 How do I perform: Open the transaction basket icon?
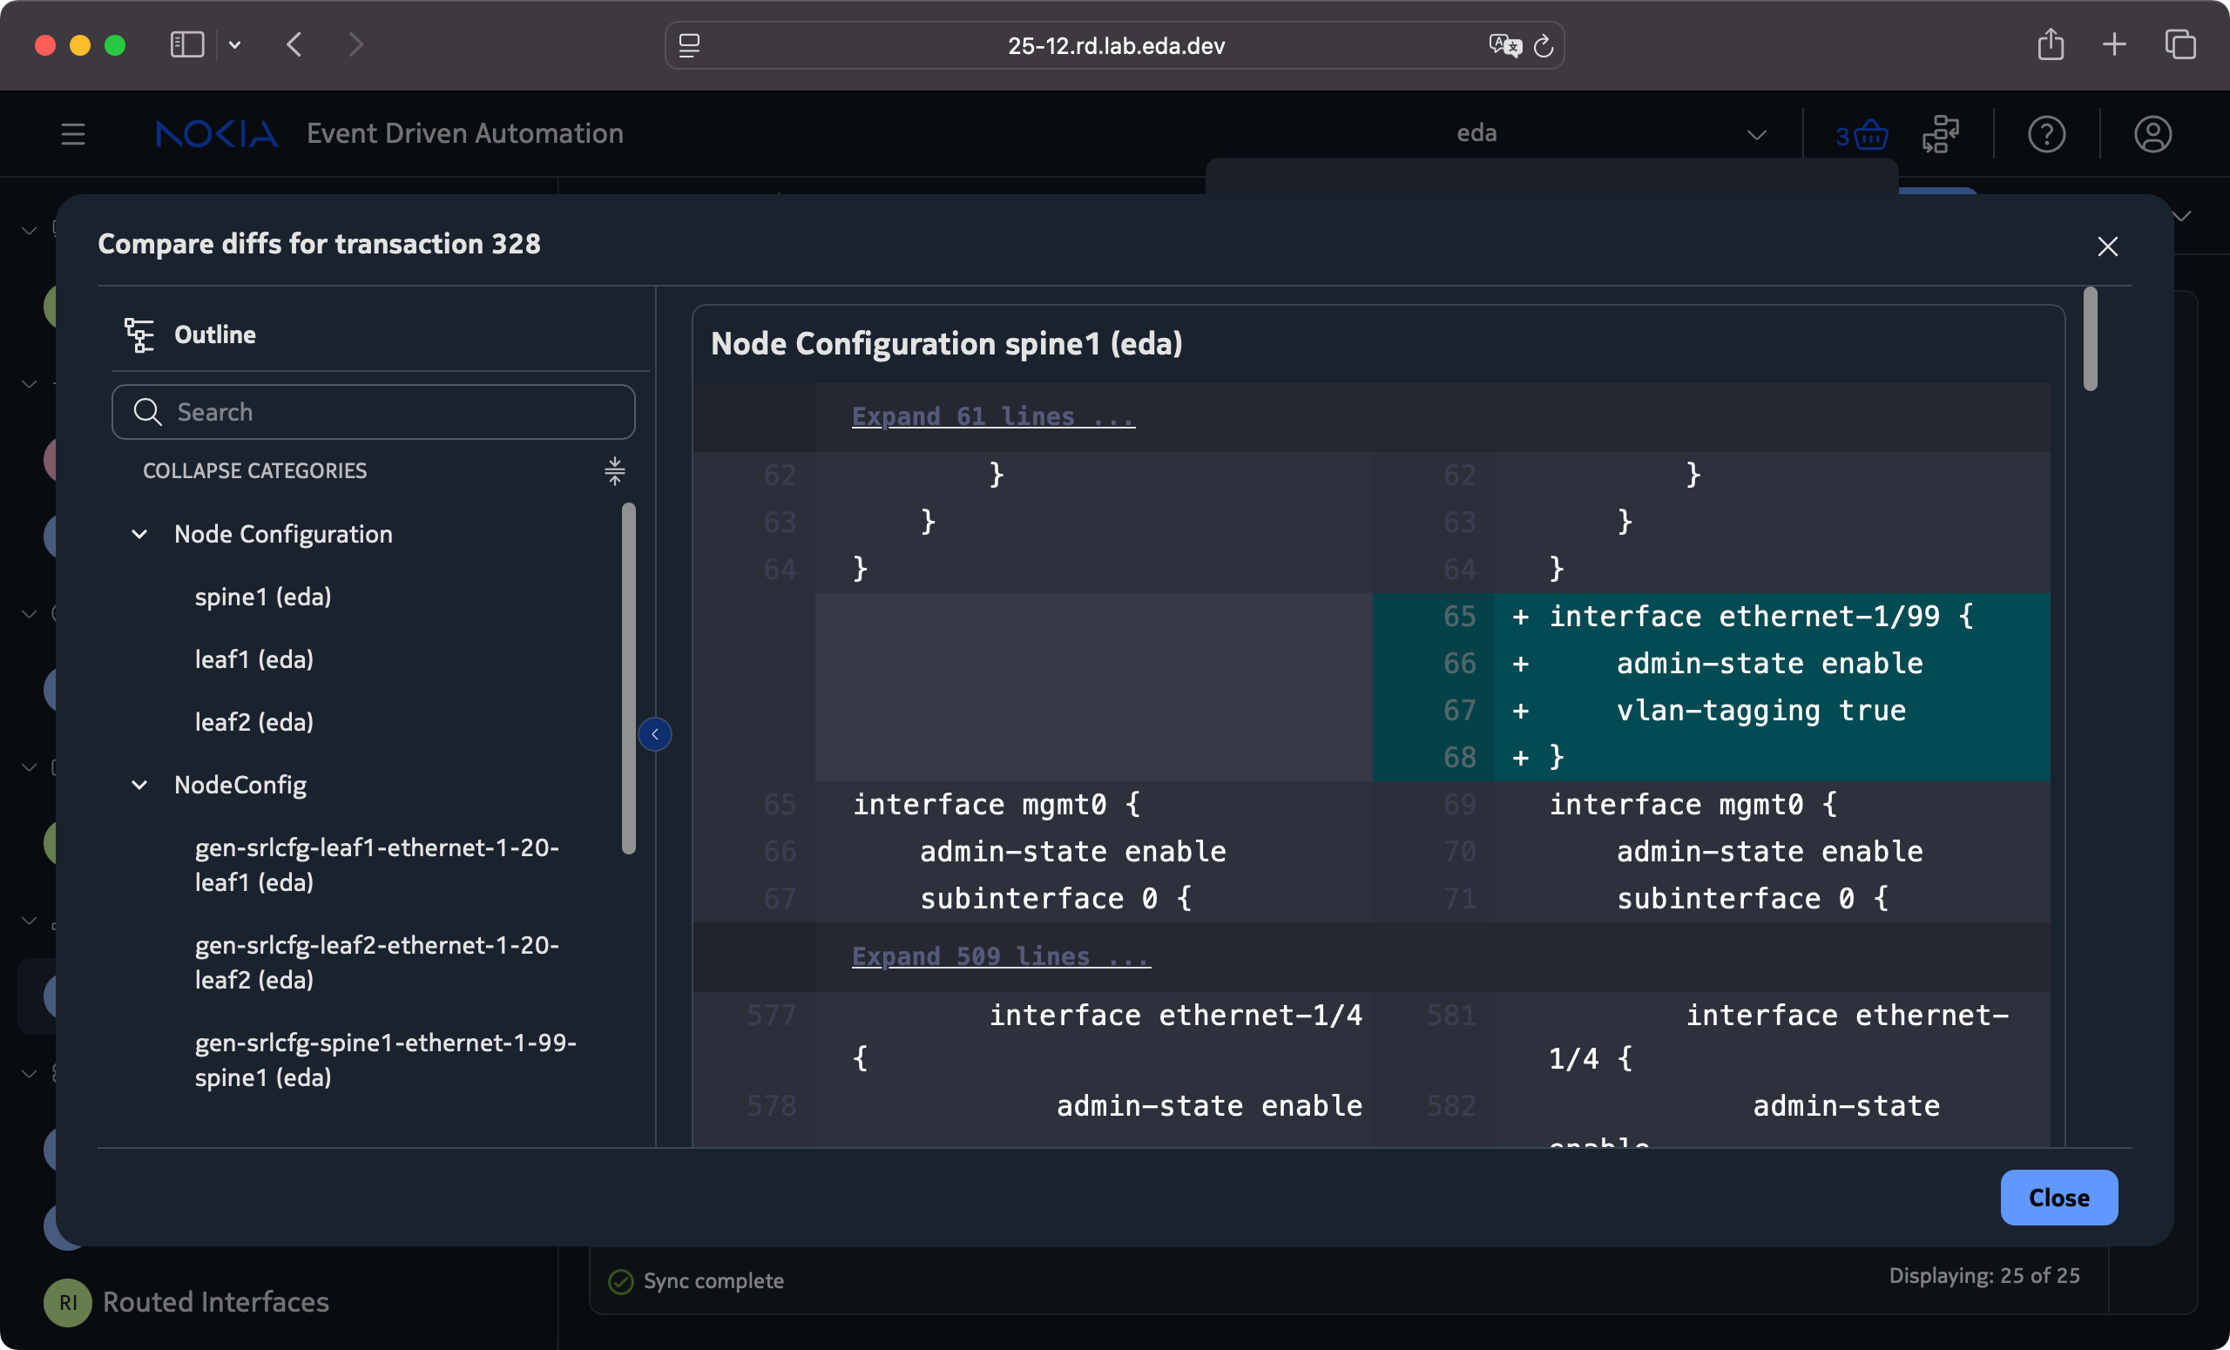pyautogui.click(x=1868, y=135)
